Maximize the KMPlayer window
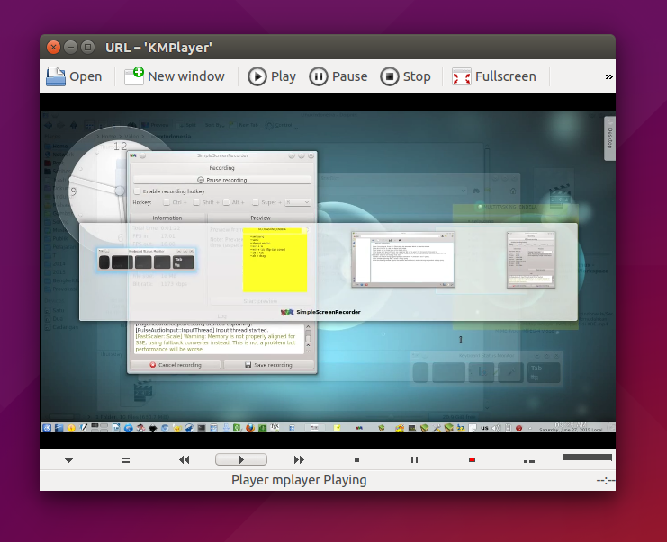The image size is (667, 542). 87,47
